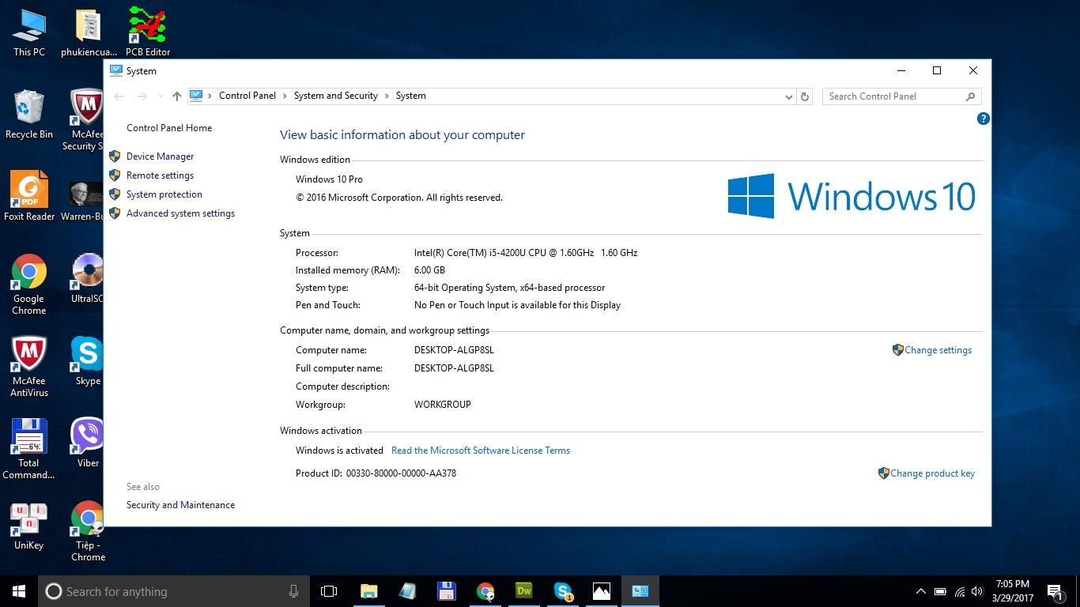Click the DESKTOP-ALGP8SL full computer name value
The height and width of the screenshot is (607, 1080).
pos(454,368)
